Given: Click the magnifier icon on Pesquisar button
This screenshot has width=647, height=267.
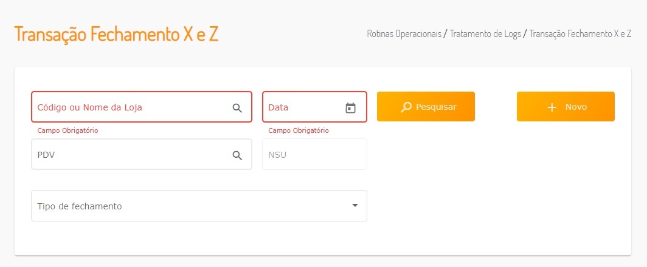Looking at the screenshot, I should click(x=406, y=107).
